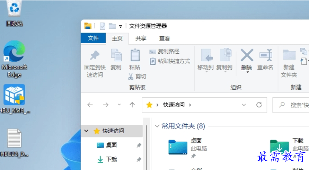Open the recent locations dropdown chevron
The height and width of the screenshot is (170, 309).
point(119,104)
